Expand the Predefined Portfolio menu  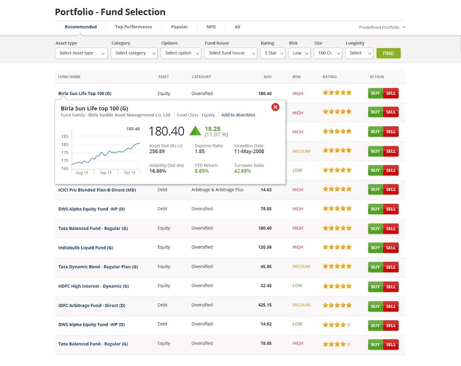click(x=382, y=27)
